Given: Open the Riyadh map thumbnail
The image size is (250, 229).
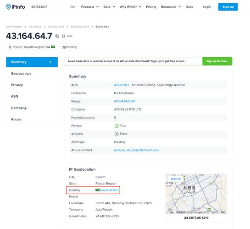Looking at the screenshot, I should point(196,194).
